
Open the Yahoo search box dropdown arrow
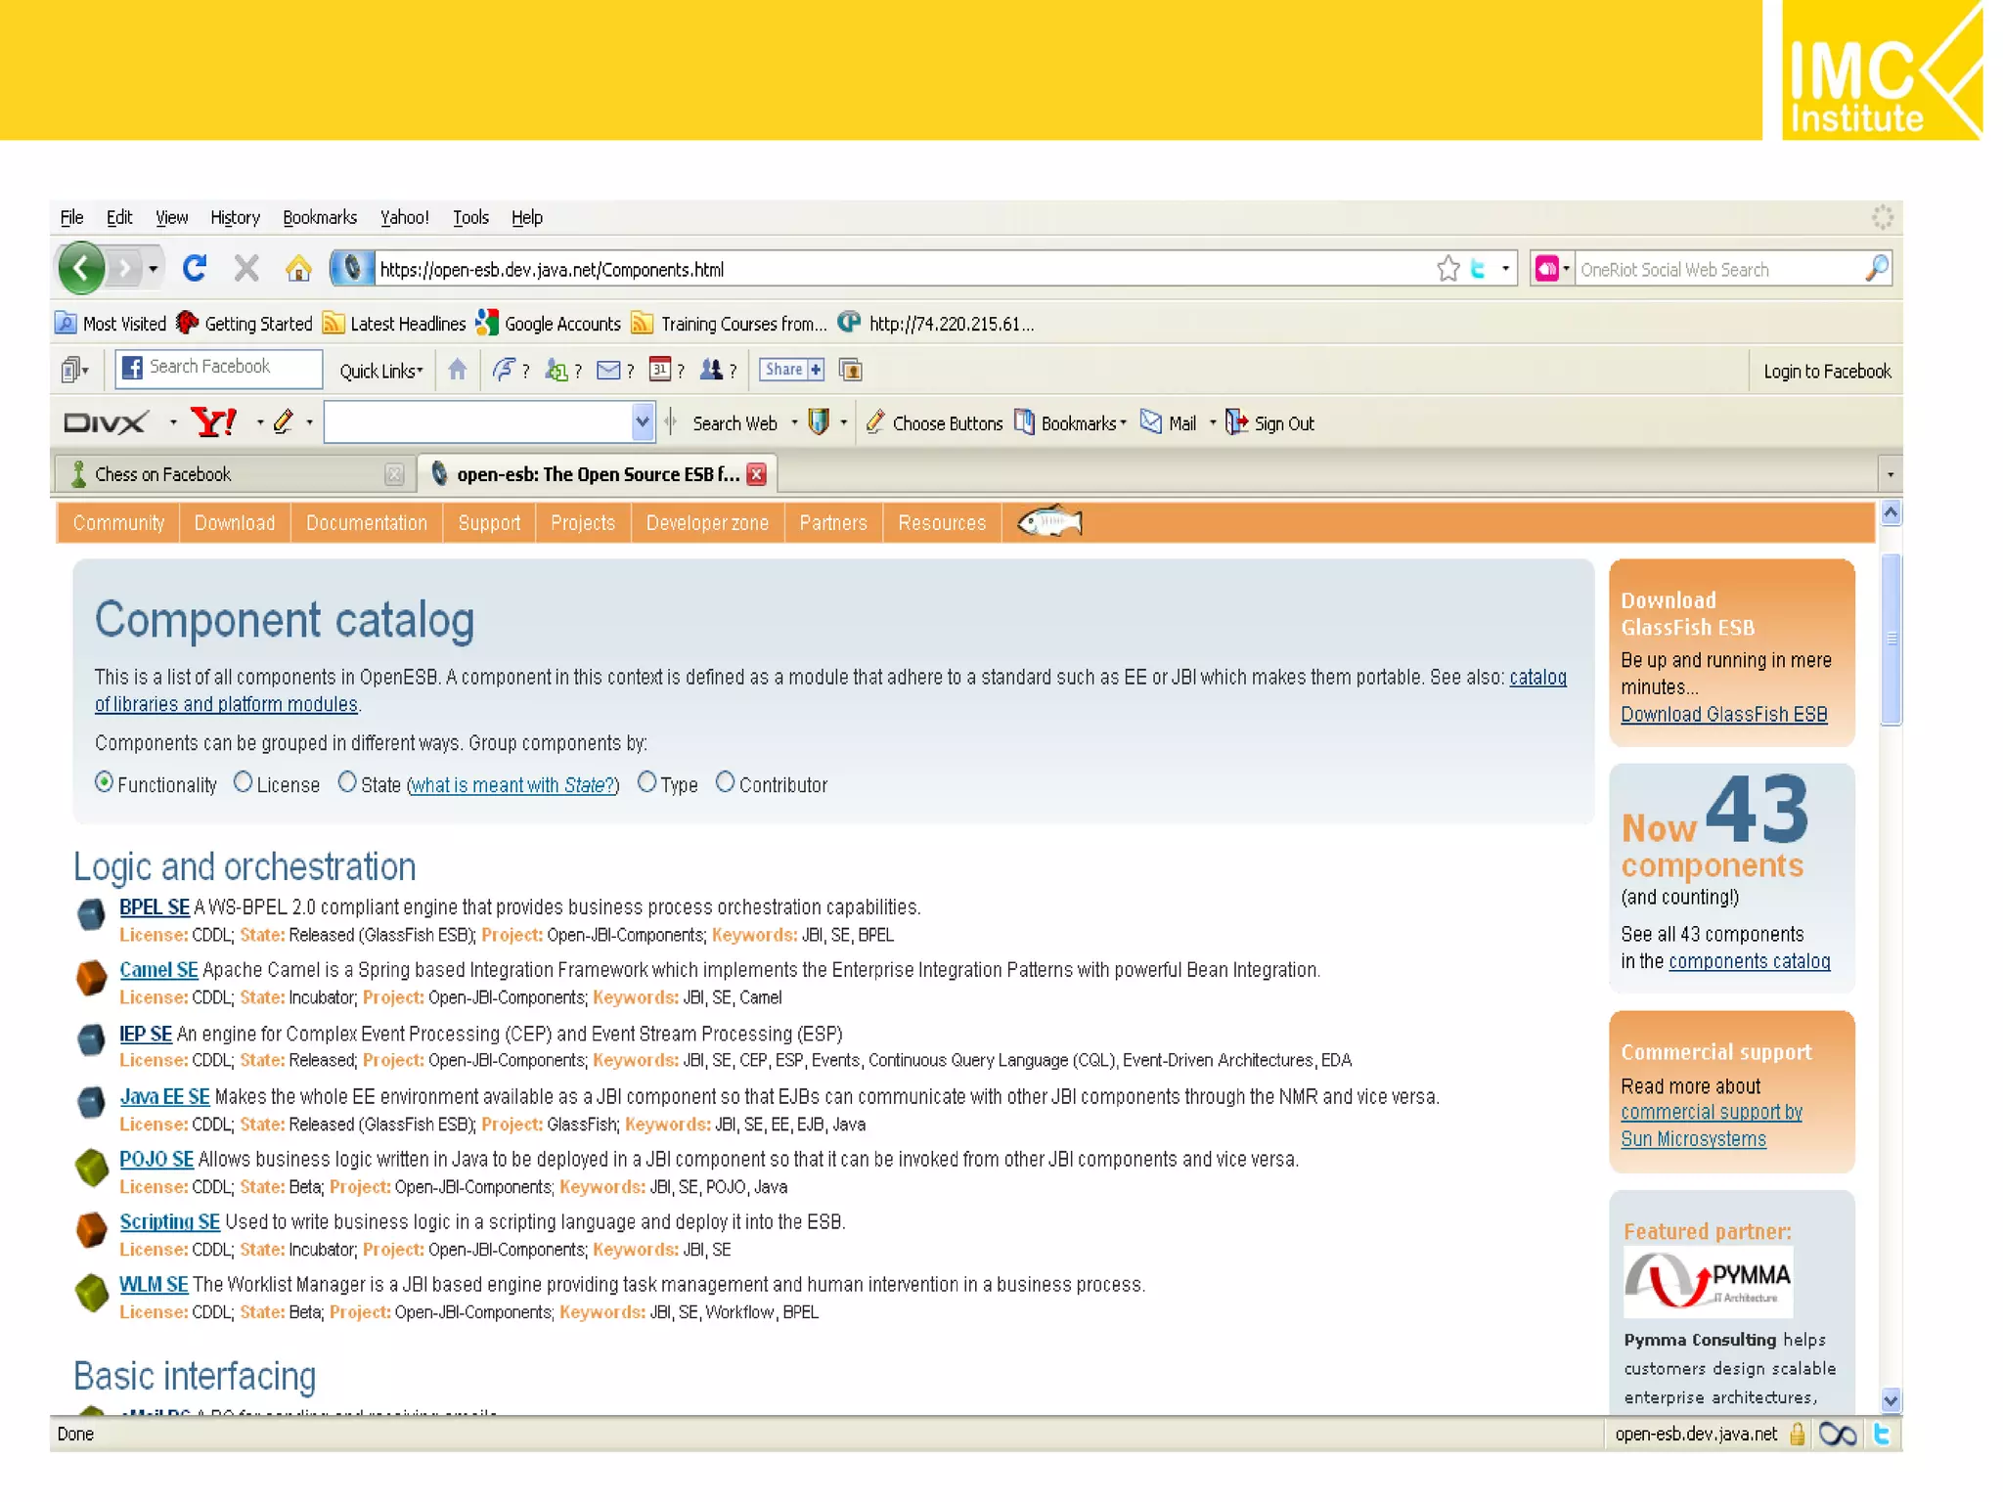coord(642,422)
